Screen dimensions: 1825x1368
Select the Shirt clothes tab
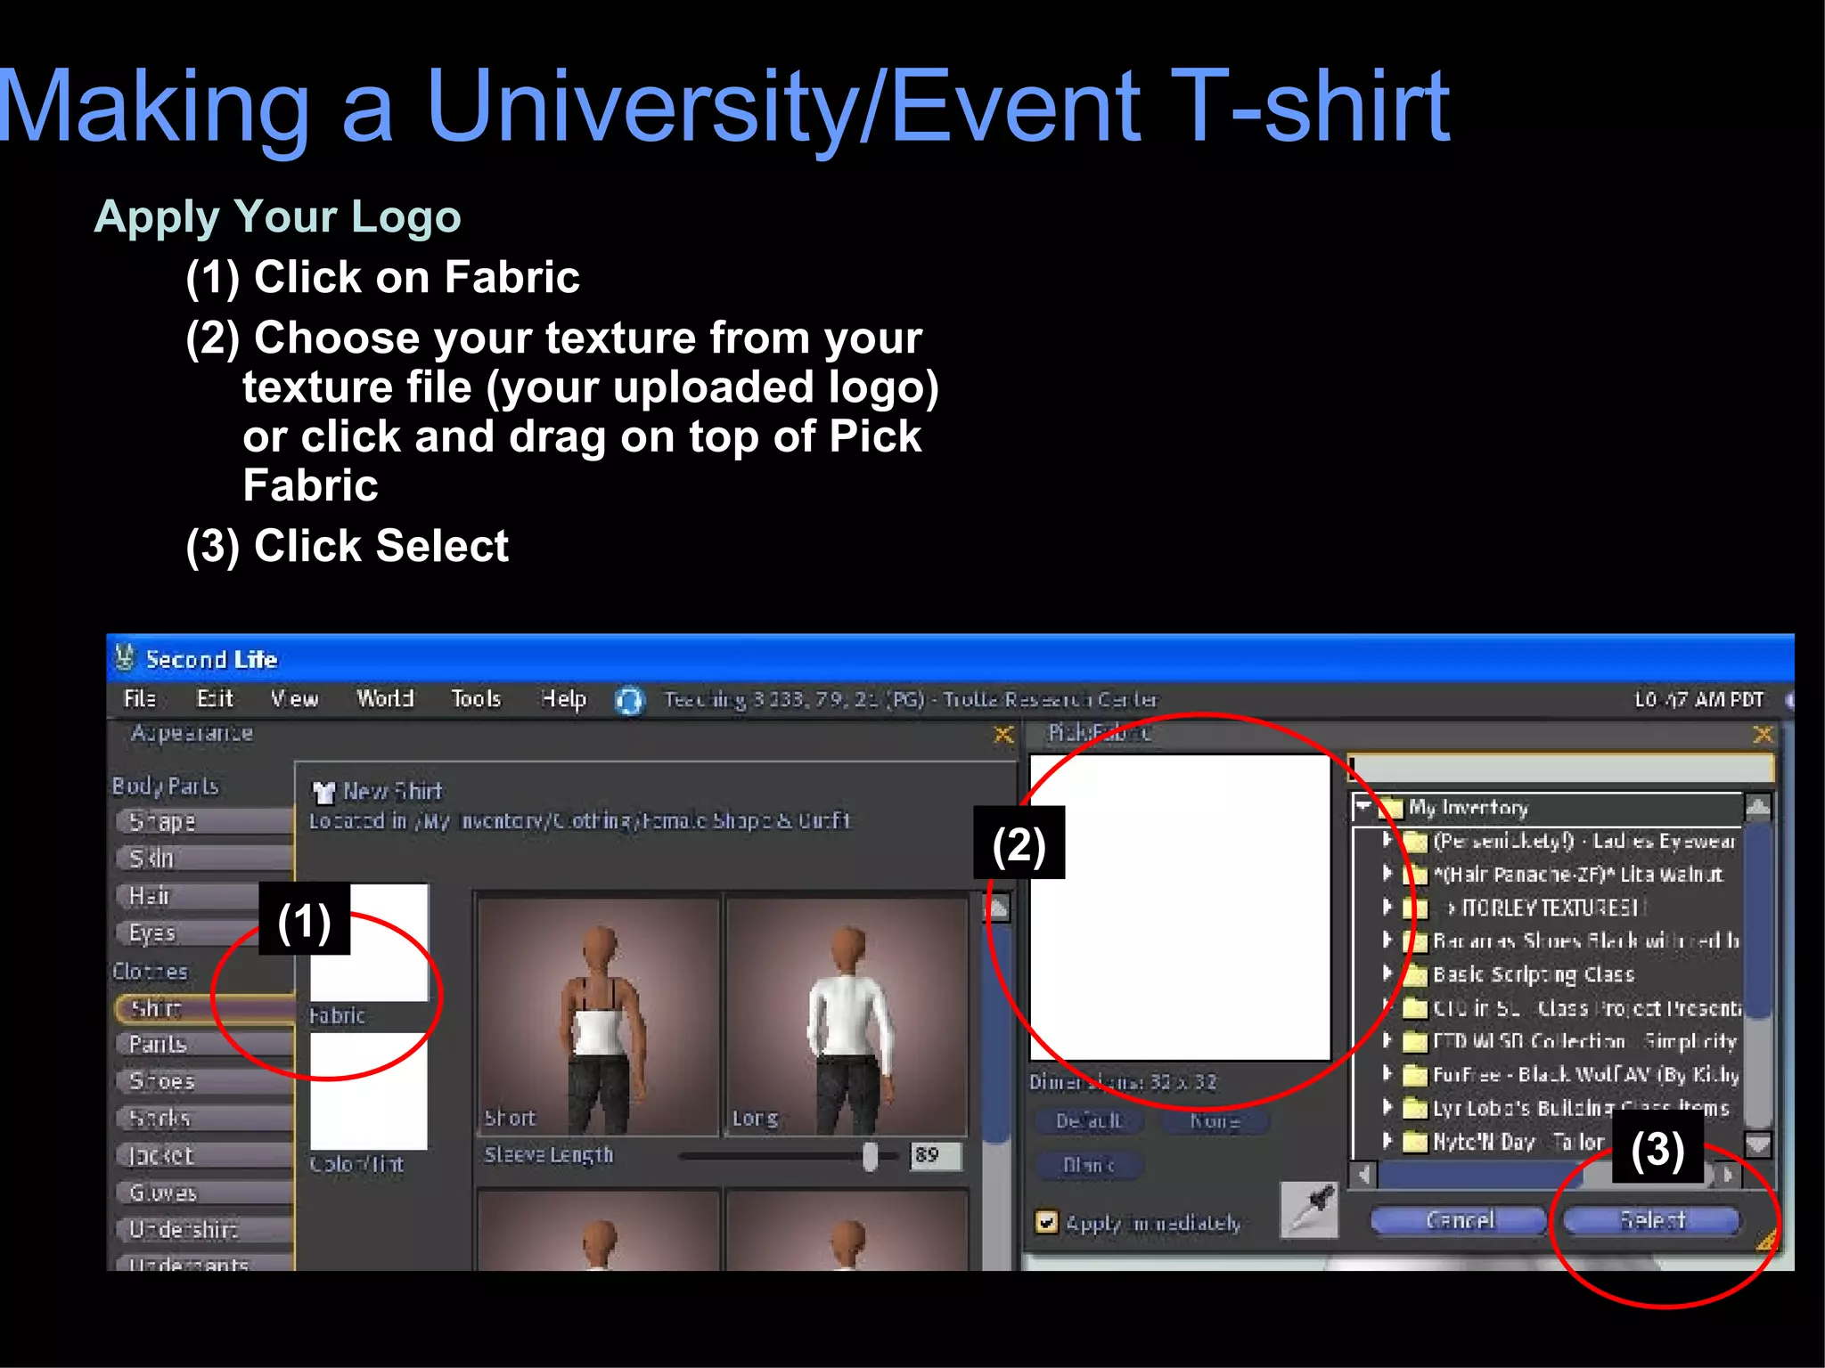pyautogui.click(x=204, y=1008)
